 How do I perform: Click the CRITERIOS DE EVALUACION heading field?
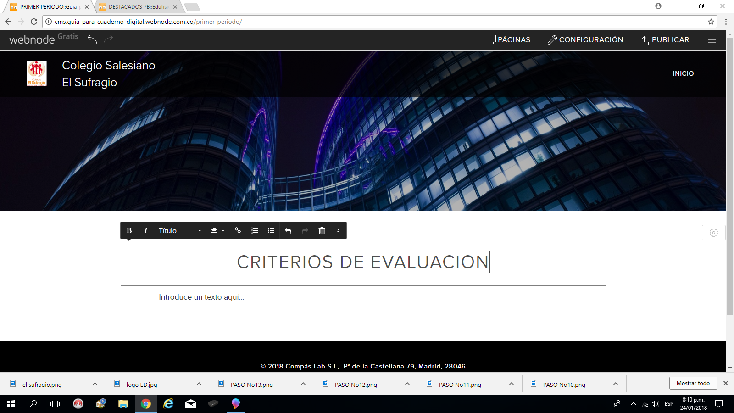(x=363, y=264)
